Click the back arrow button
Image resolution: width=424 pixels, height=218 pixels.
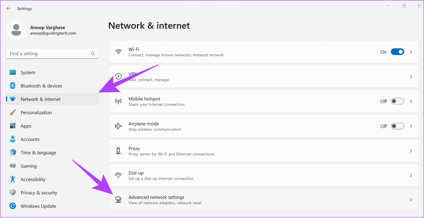8,8
